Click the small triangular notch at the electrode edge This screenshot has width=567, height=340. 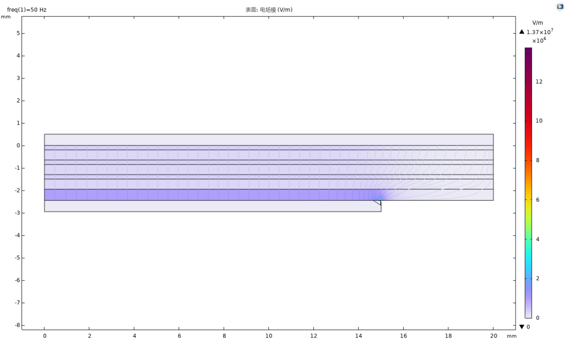click(378, 202)
